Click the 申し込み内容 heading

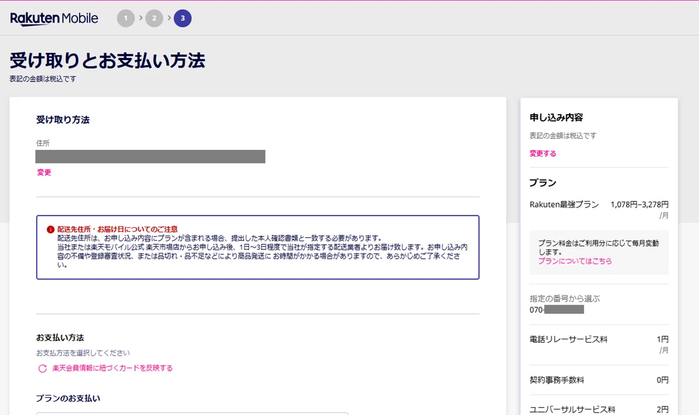click(x=556, y=118)
